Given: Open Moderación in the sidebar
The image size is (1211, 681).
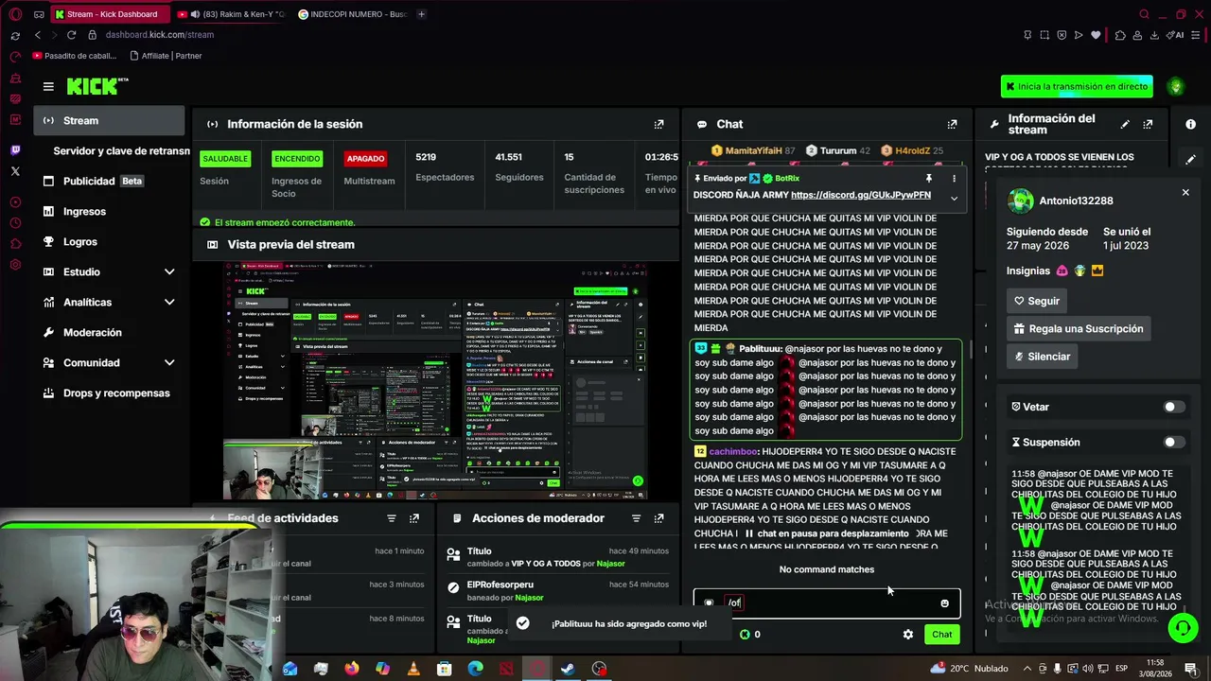Looking at the screenshot, I should (x=110, y=333).
